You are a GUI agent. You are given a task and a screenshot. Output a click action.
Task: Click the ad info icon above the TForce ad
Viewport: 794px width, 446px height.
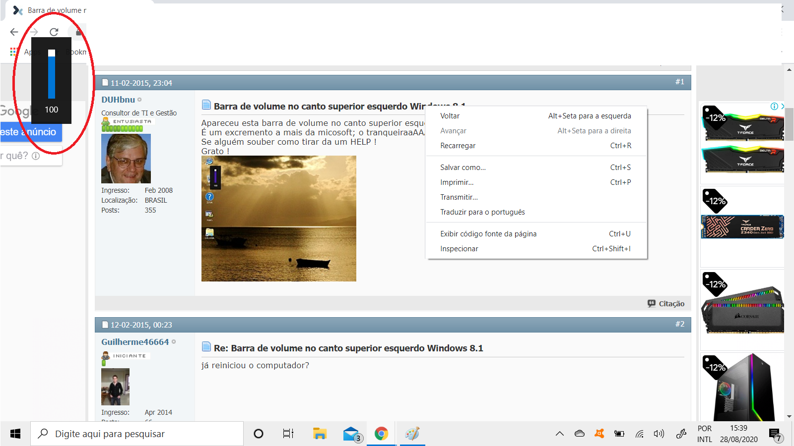coord(774,106)
